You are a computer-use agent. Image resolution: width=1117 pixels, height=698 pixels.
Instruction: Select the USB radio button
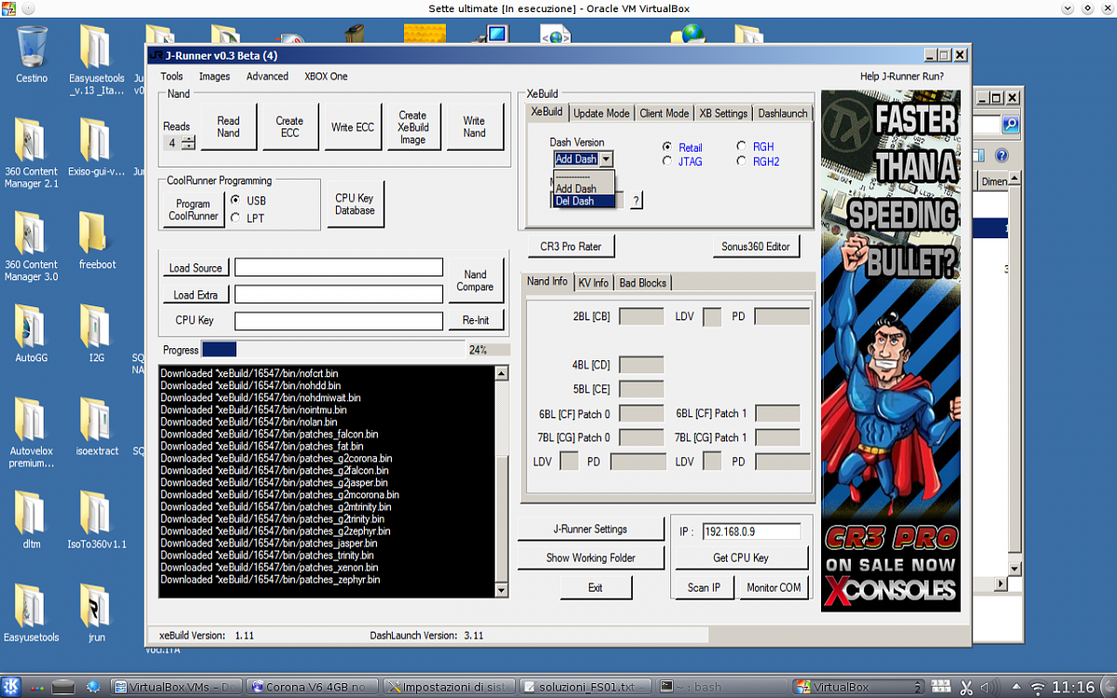click(x=235, y=200)
